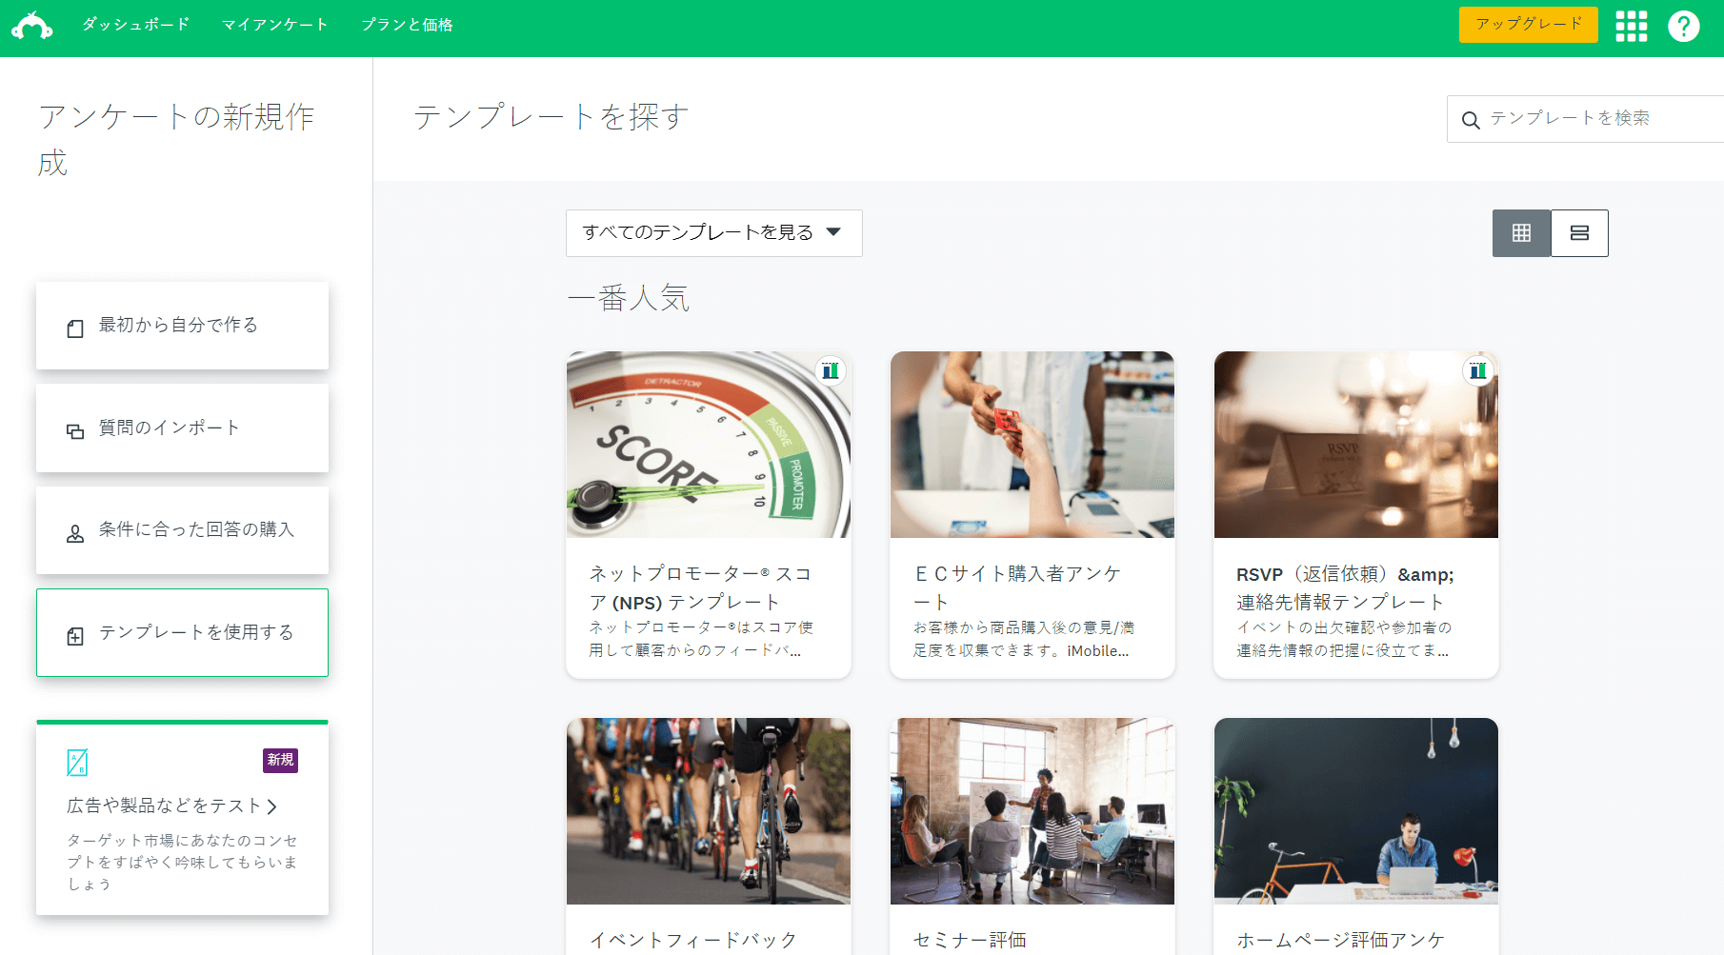This screenshot has height=955, width=1724.
Task: Click the ECサイト購入者アンケート title
Action: (1017, 587)
